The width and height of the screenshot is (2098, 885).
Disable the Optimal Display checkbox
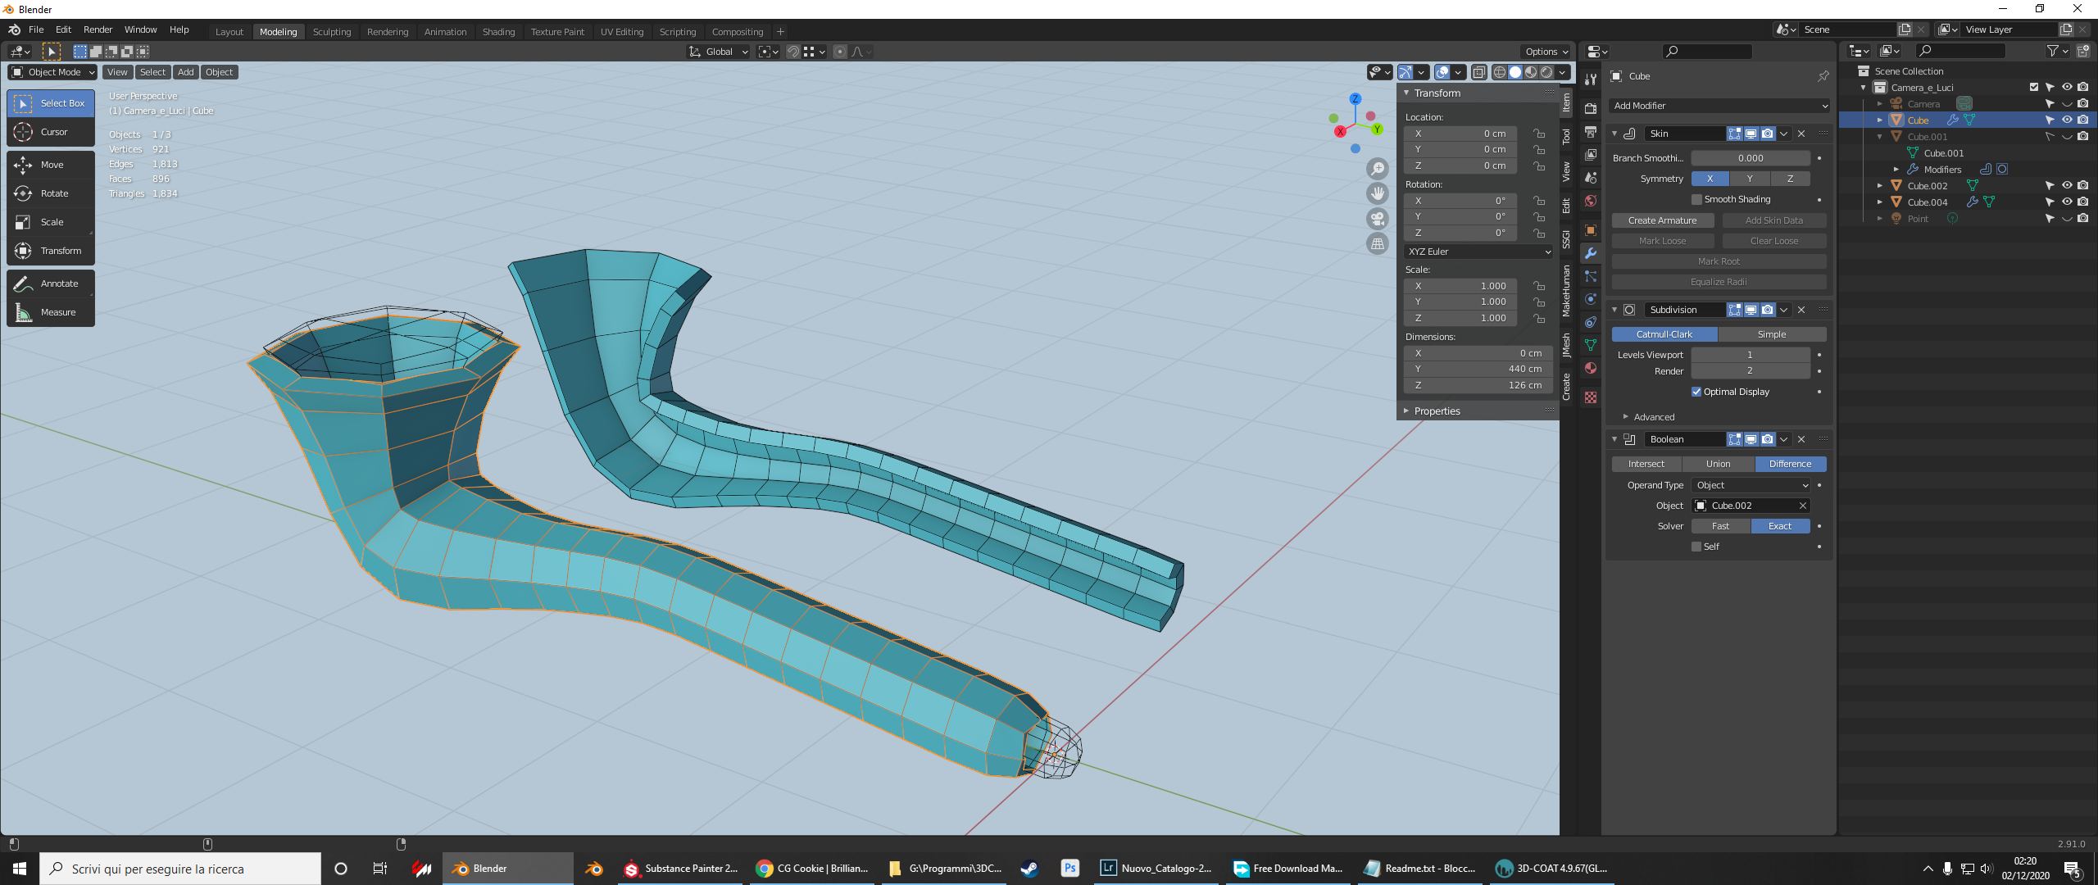tap(1696, 392)
